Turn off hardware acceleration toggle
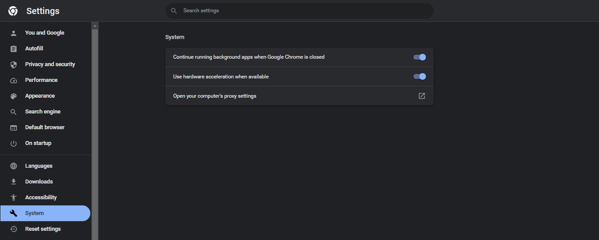The width and height of the screenshot is (599, 240). coord(420,77)
